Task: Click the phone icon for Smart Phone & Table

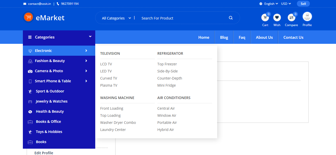Action: point(30,81)
